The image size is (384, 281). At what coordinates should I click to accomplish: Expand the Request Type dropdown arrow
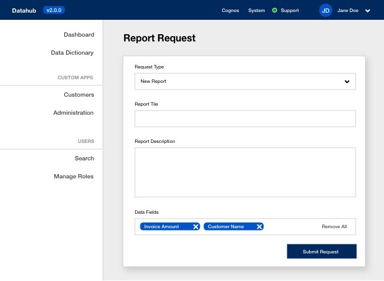347,82
